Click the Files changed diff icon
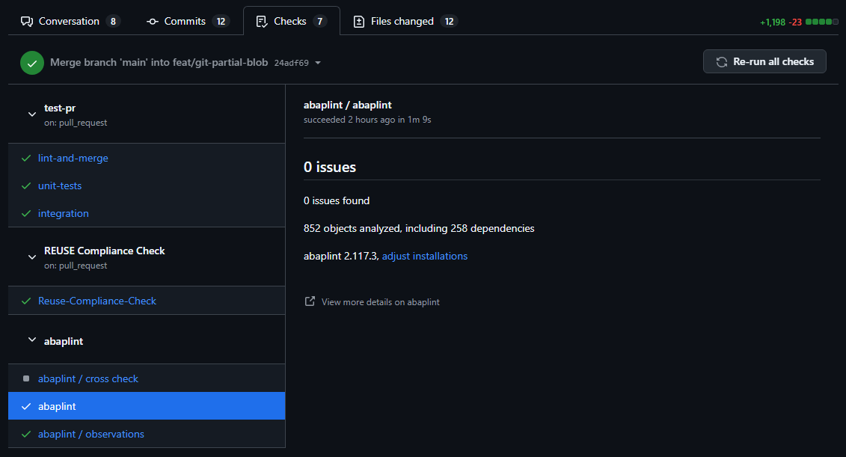 click(x=359, y=22)
